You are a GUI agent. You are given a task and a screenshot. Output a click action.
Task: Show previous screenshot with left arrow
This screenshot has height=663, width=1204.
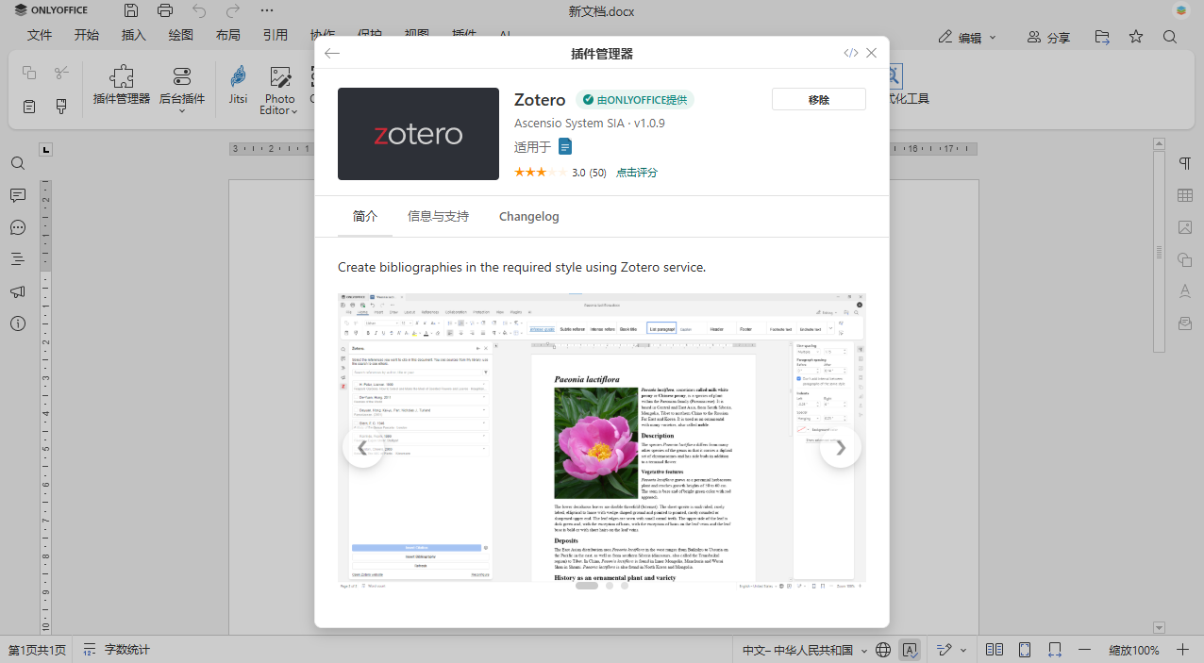coord(363,447)
